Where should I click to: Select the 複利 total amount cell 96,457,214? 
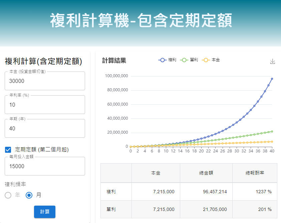point(206,192)
